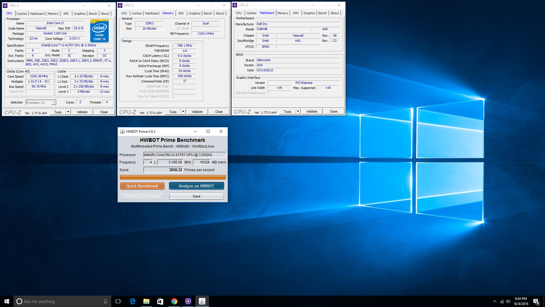Click Close button in the CPU-Z Memory window
This screenshot has height=307, width=545.
click(219, 112)
